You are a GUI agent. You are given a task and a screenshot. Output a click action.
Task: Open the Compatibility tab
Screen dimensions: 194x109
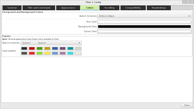pyautogui.click(x=133, y=8)
